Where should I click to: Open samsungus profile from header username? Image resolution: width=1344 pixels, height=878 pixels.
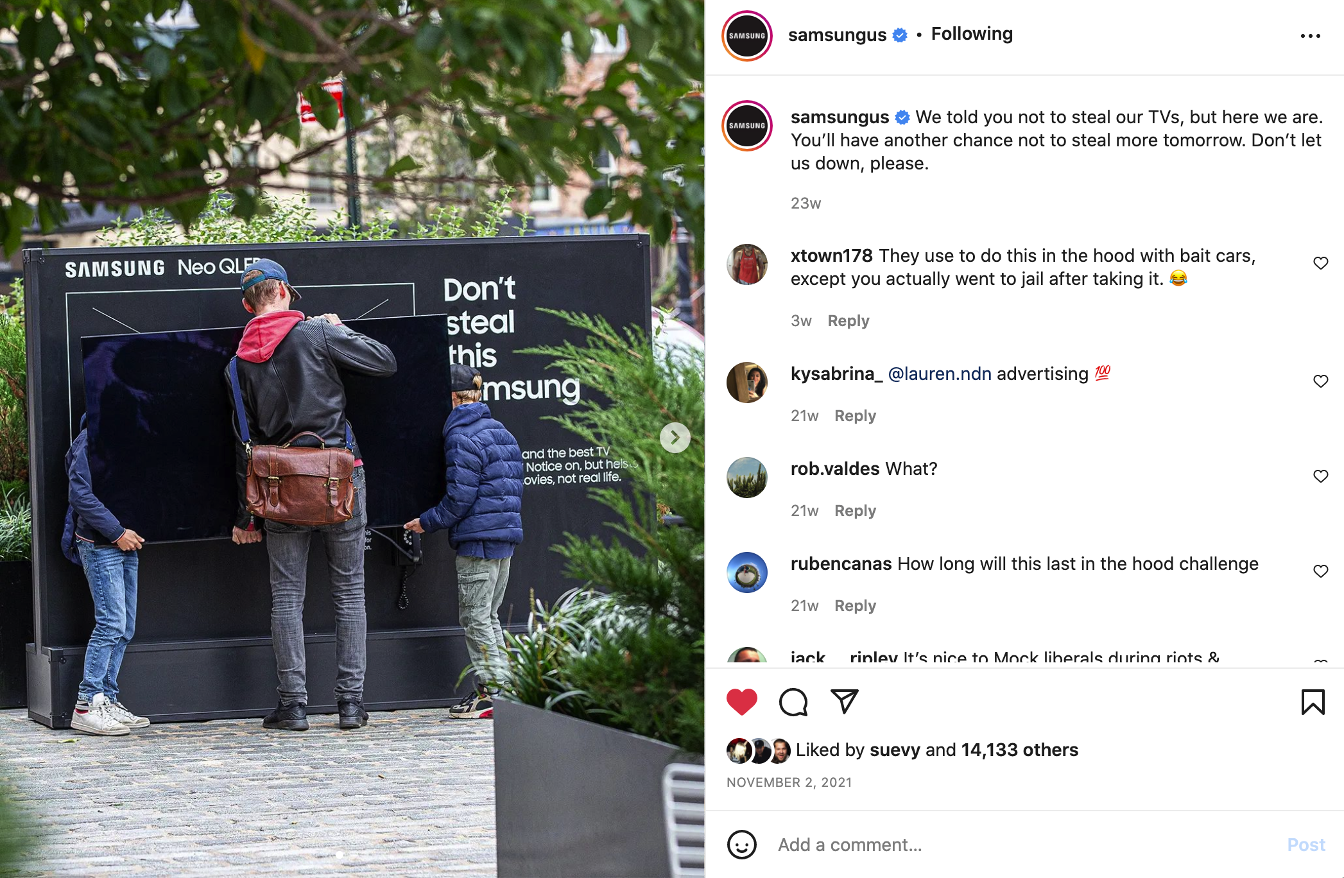pos(837,35)
